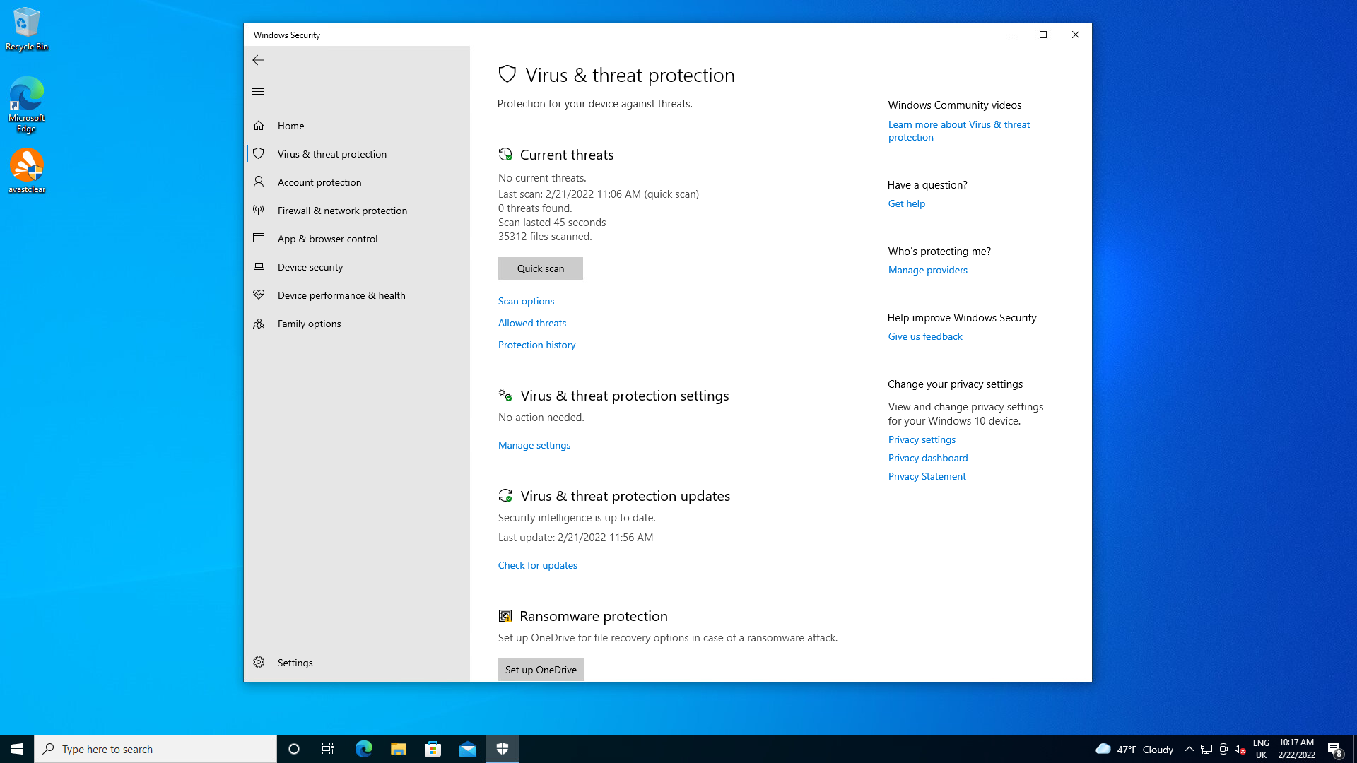Click the heart icon for Device performance
Image resolution: width=1357 pixels, height=763 pixels.
[x=259, y=295]
